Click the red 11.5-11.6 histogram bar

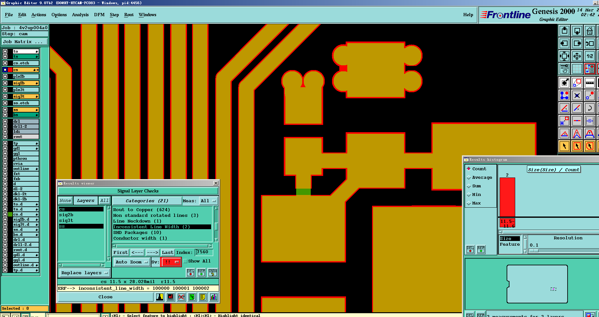(507, 197)
